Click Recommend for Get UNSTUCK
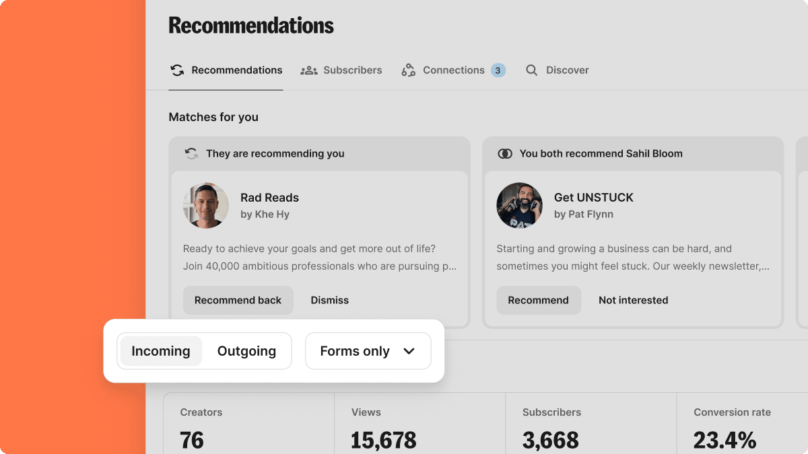 [x=539, y=300]
